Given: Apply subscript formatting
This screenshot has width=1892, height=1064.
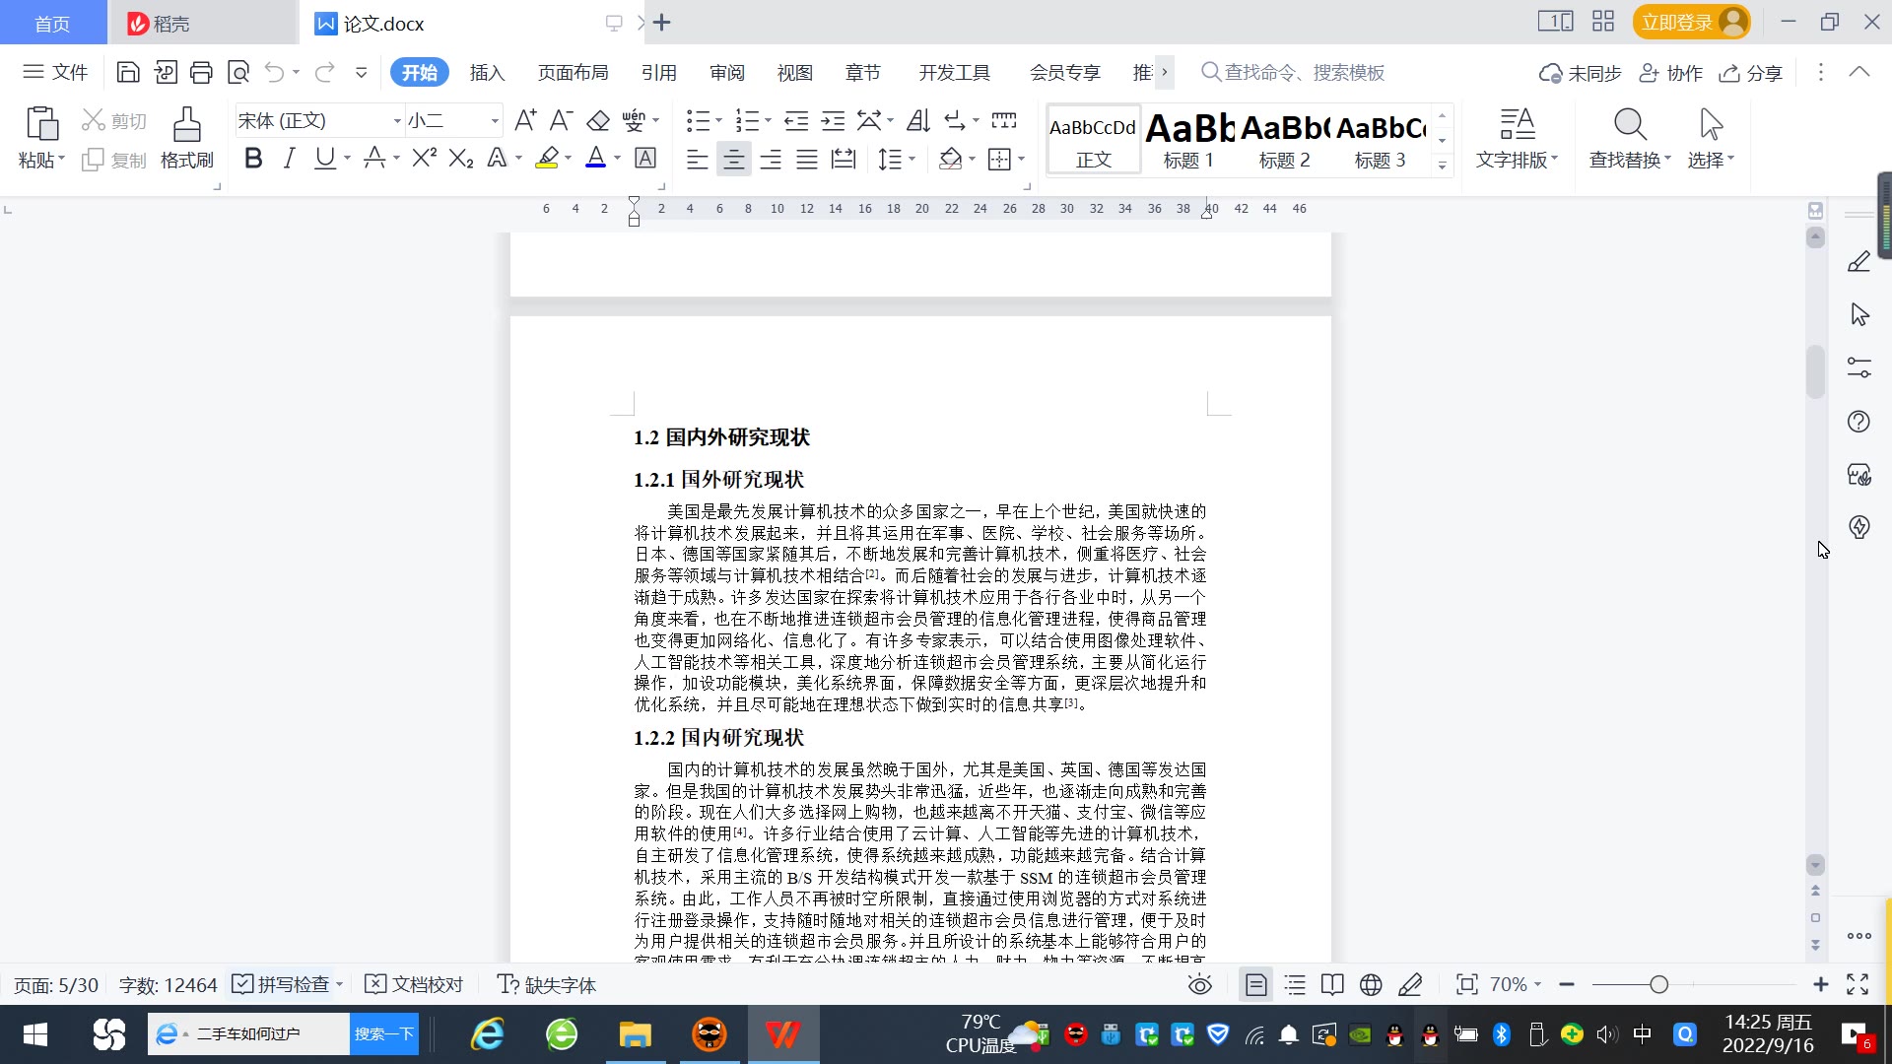Looking at the screenshot, I should coord(460,158).
